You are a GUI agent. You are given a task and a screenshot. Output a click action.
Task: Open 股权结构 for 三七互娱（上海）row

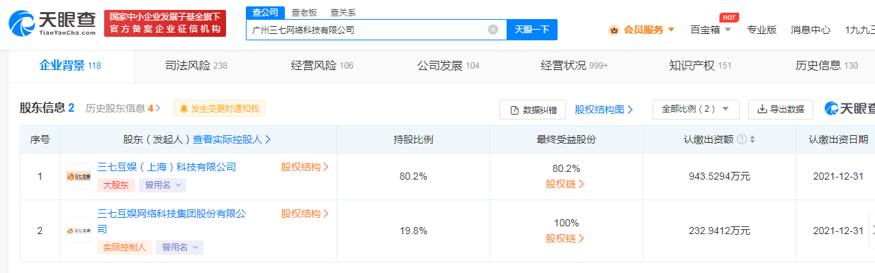click(x=305, y=167)
